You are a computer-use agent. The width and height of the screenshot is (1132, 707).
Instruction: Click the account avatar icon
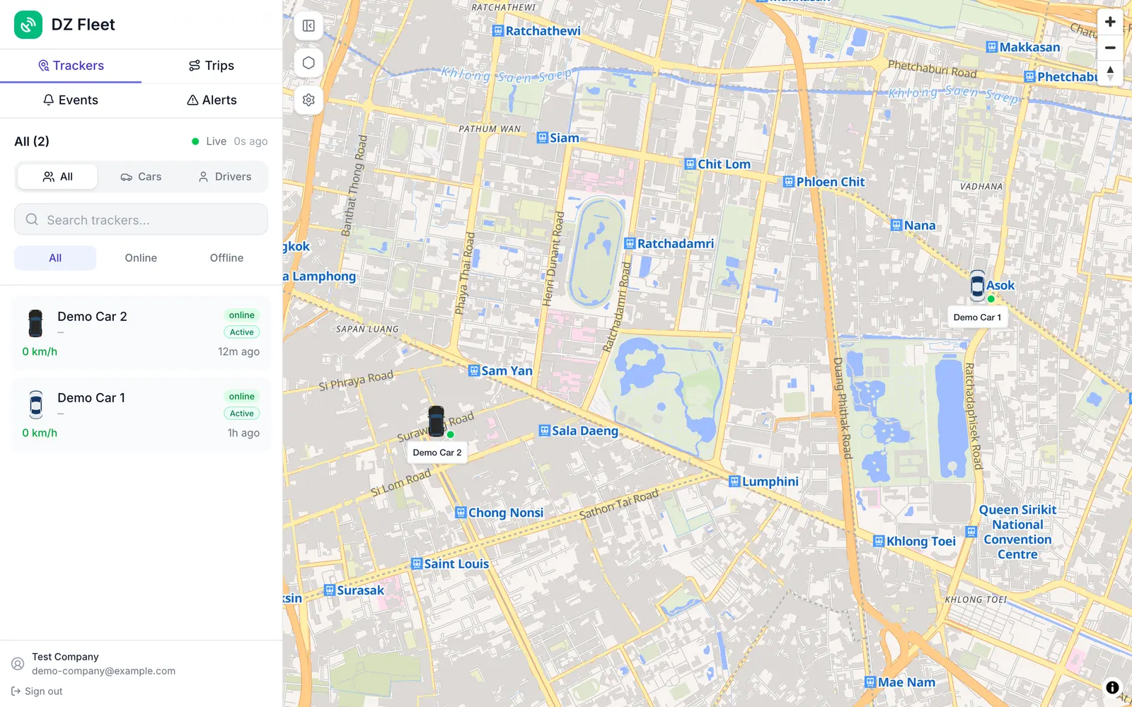(x=18, y=664)
